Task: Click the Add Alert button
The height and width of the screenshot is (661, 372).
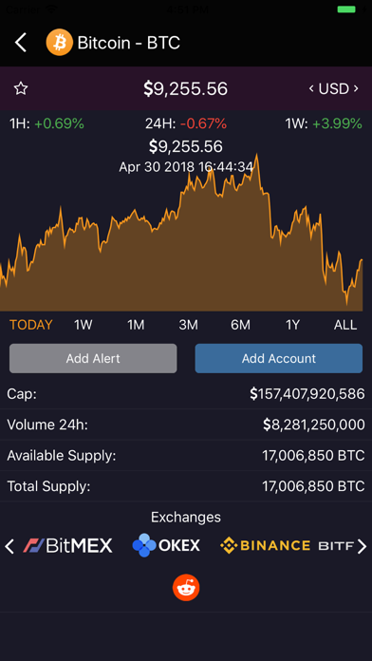Action: point(93,358)
